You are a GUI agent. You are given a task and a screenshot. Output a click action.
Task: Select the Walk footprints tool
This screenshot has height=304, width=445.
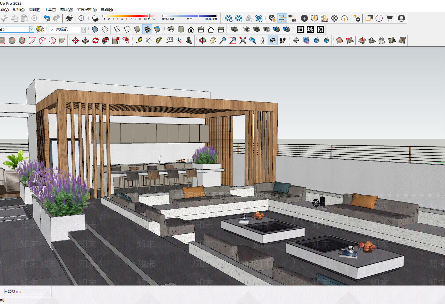(x=283, y=41)
